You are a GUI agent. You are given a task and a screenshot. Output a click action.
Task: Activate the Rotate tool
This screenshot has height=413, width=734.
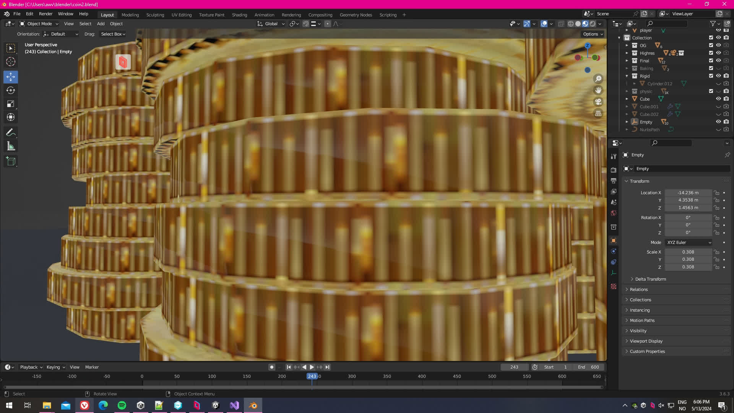coord(11,90)
